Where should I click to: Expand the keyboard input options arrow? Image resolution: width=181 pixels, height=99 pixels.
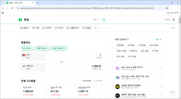pyautogui.click(x=99, y=20)
